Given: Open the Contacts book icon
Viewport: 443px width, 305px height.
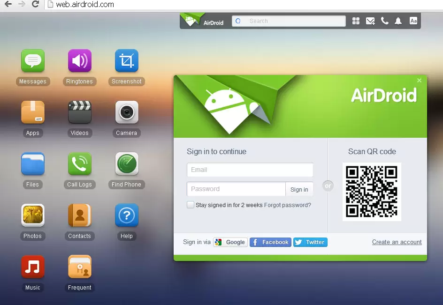Looking at the screenshot, I should coord(80,216).
